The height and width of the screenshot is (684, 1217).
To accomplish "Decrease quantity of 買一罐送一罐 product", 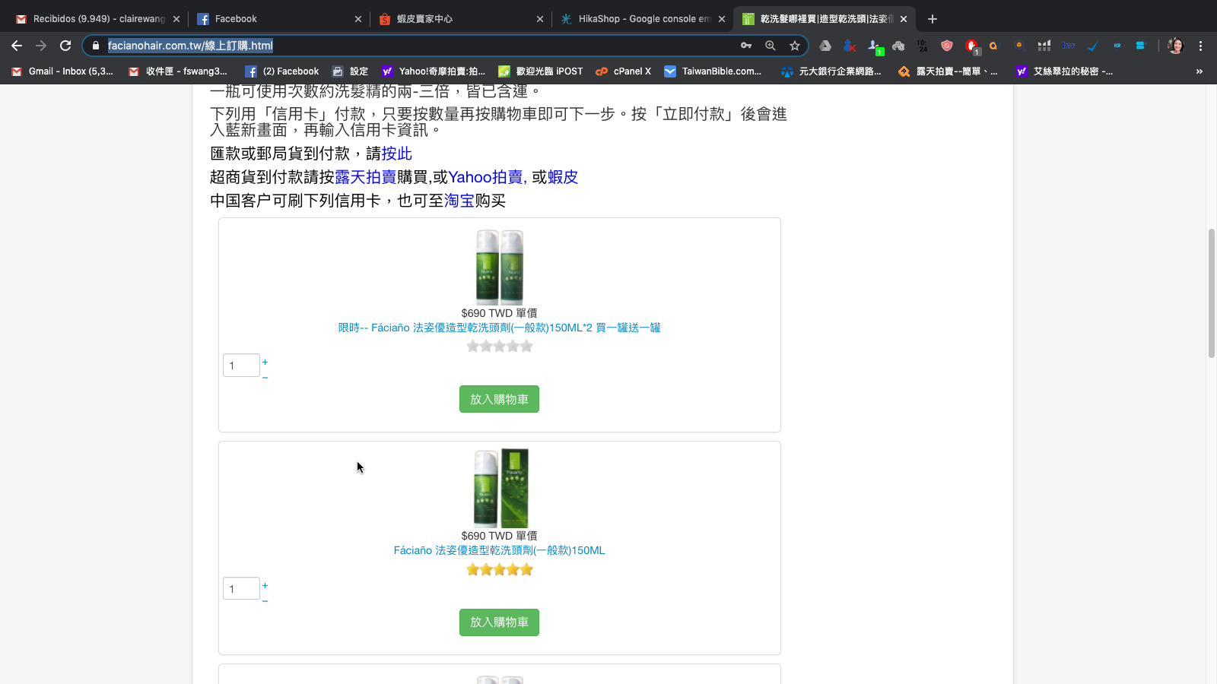I will pyautogui.click(x=265, y=377).
